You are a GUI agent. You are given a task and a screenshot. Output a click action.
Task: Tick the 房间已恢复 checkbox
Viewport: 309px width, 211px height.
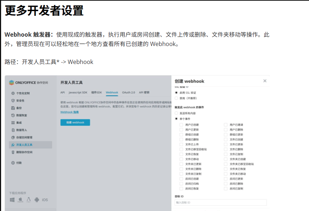point(181,189)
